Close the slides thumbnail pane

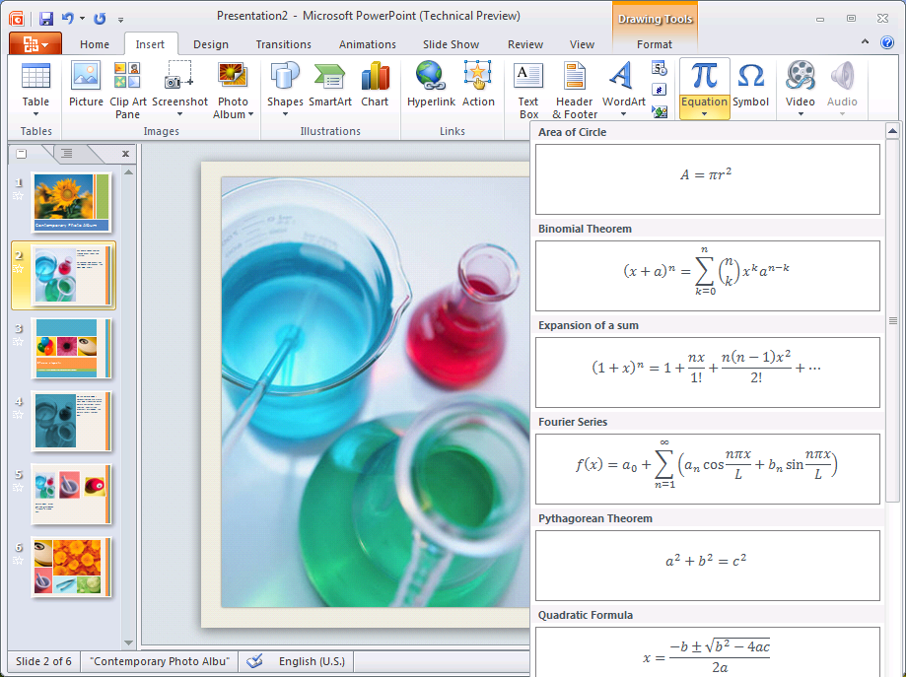[125, 154]
